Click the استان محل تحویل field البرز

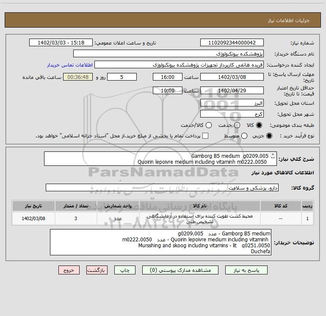(x=232, y=103)
